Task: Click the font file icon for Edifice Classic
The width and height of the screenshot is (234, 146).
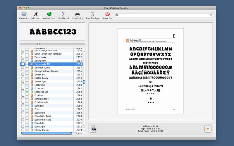Action: tap(32, 130)
